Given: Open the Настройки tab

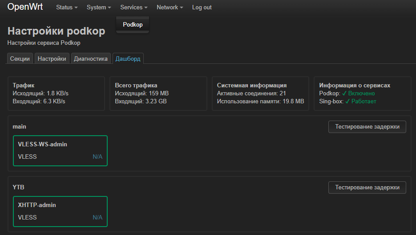Looking at the screenshot, I should click(52, 59).
